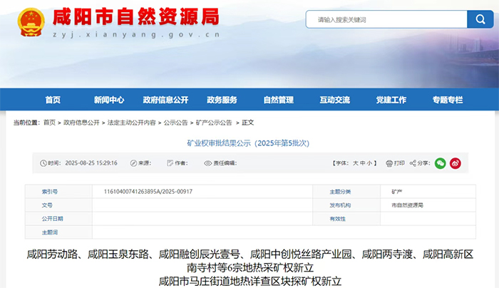Open the 首页 navigation tab
This screenshot has width=499, height=288.
[53, 100]
